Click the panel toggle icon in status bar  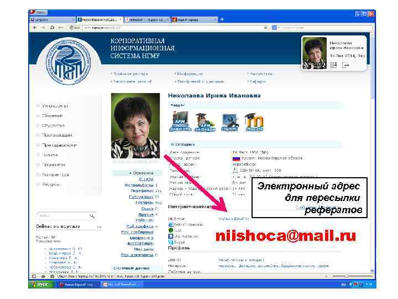(x=34, y=276)
